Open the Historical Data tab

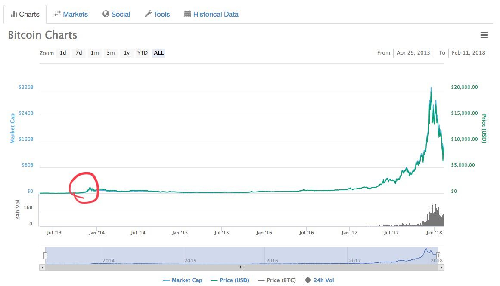pyautogui.click(x=211, y=14)
